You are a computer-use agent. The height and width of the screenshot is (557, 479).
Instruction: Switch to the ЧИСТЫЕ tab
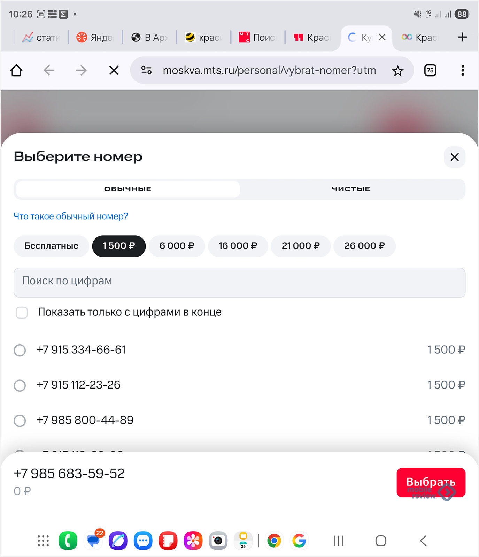(x=351, y=189)
